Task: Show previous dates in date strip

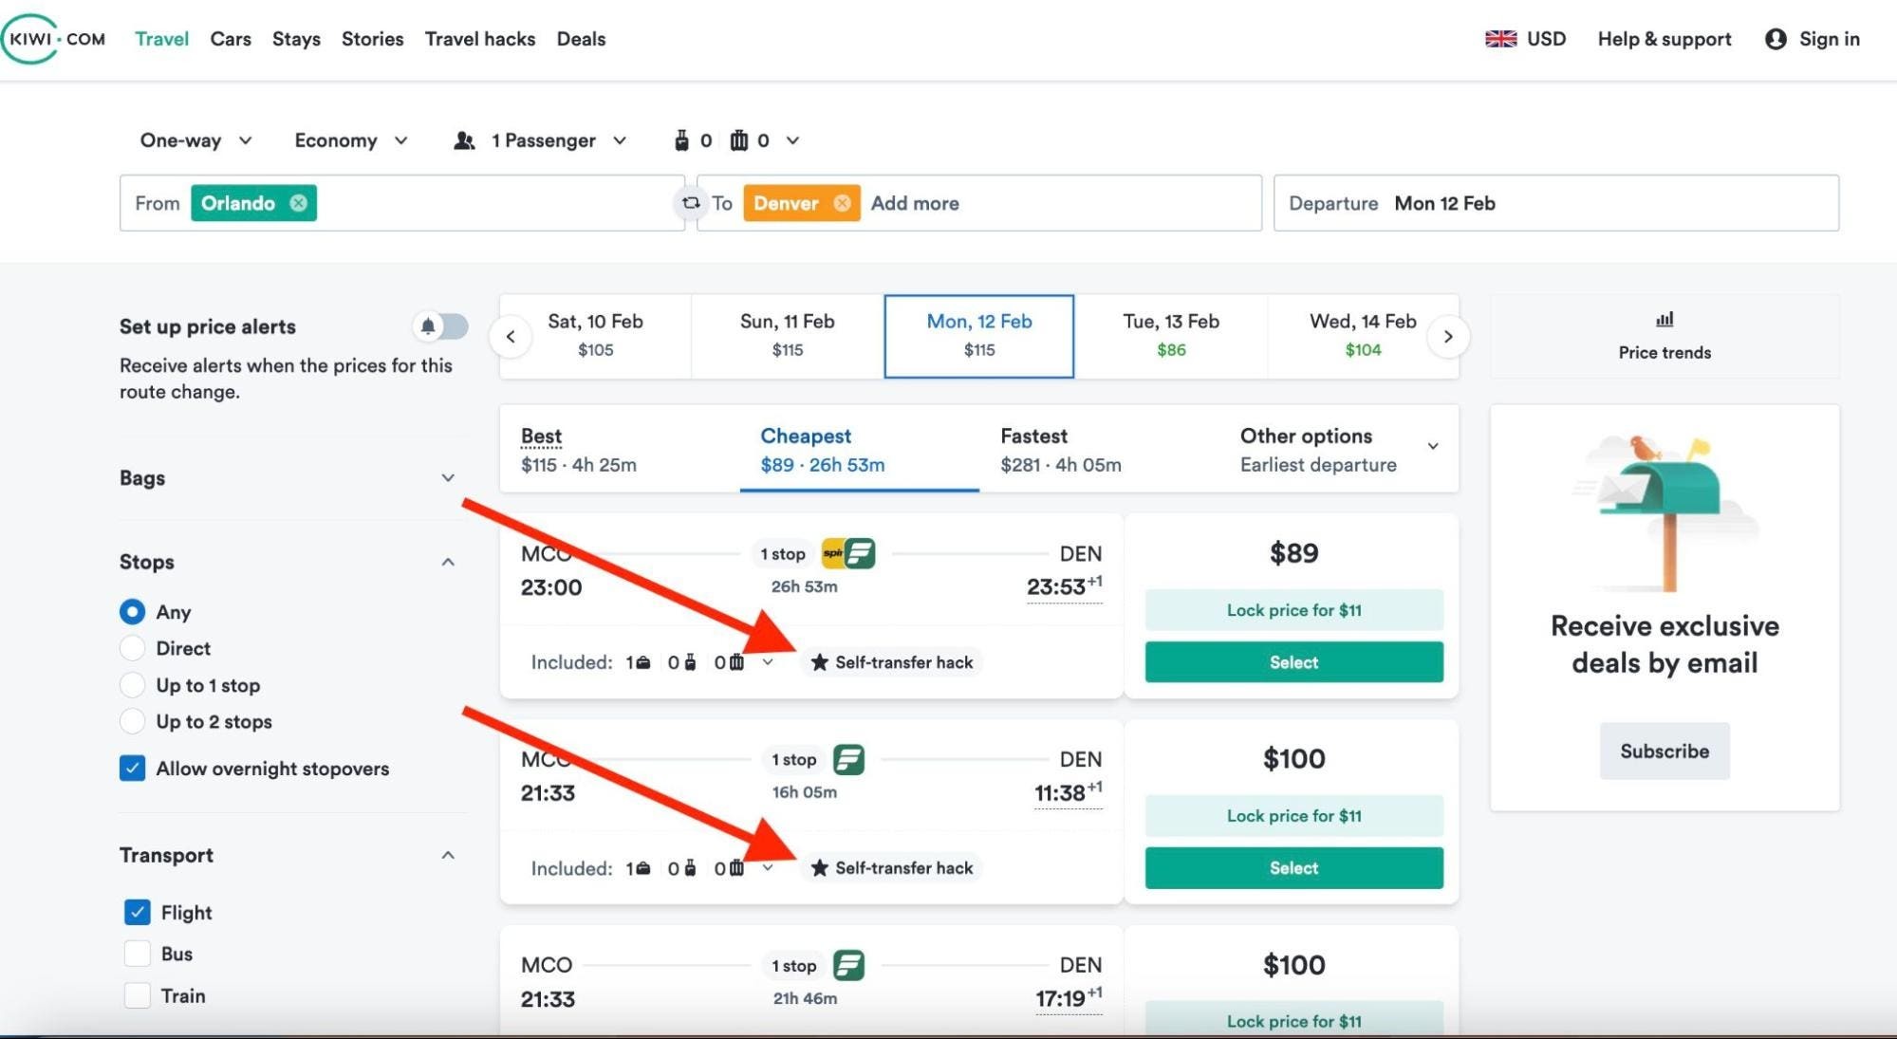Action: 511,337
